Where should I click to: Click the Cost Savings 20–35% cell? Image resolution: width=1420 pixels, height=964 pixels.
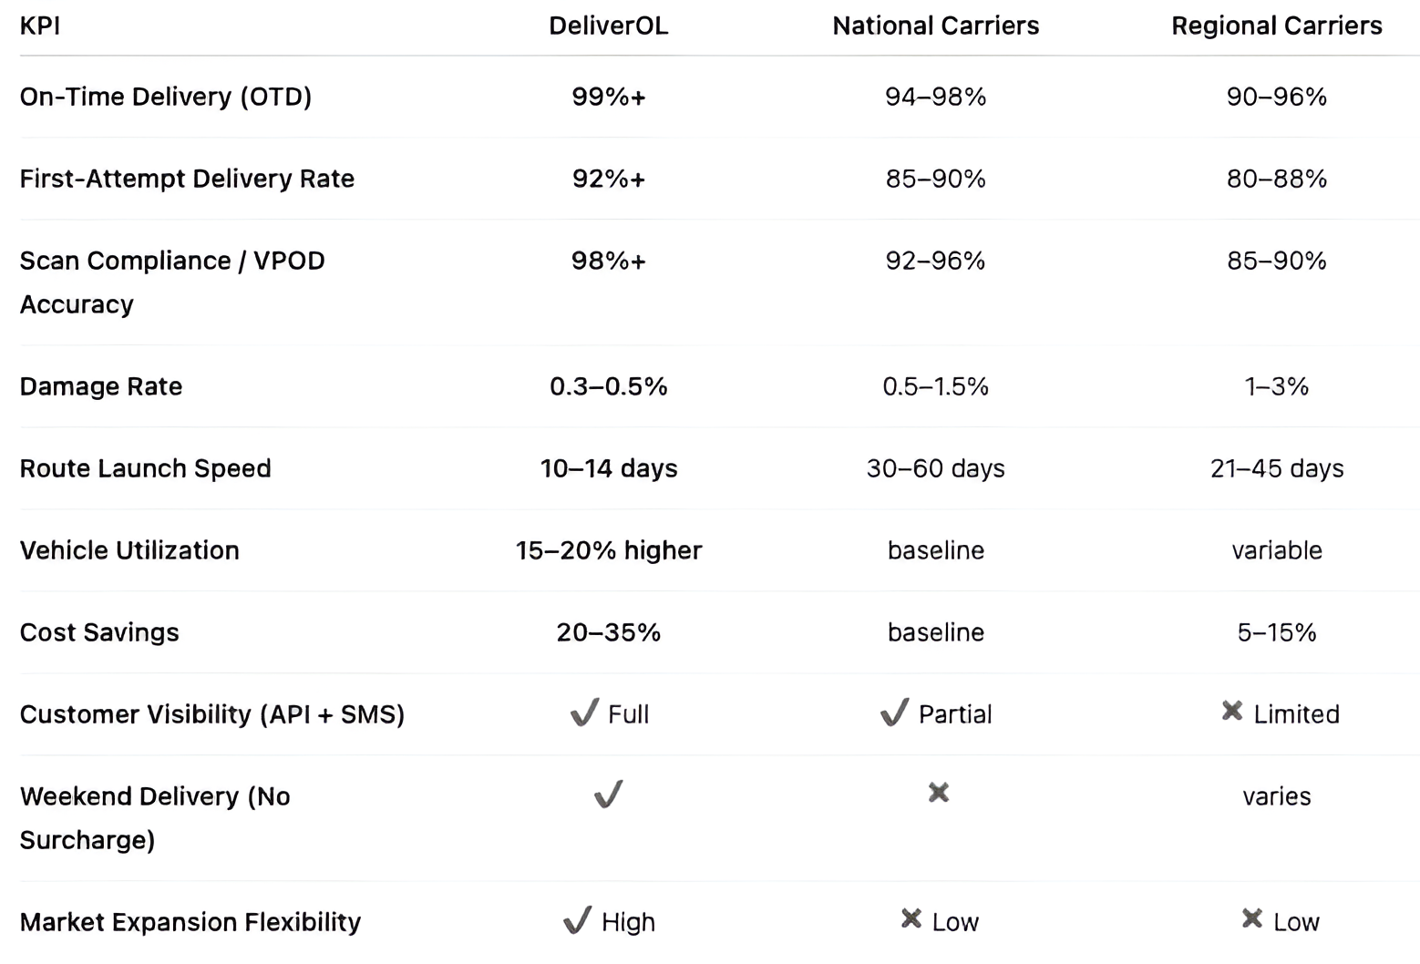(x=608, y=632)
